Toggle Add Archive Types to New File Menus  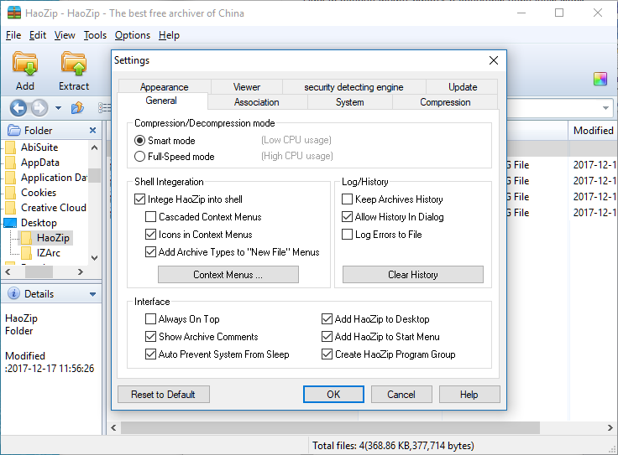click(150, 252)
